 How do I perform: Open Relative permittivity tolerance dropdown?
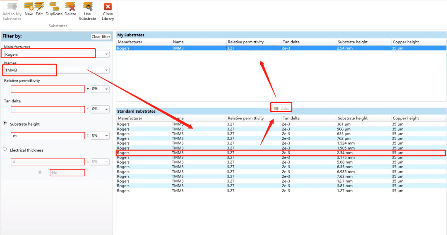coord(100,89)
